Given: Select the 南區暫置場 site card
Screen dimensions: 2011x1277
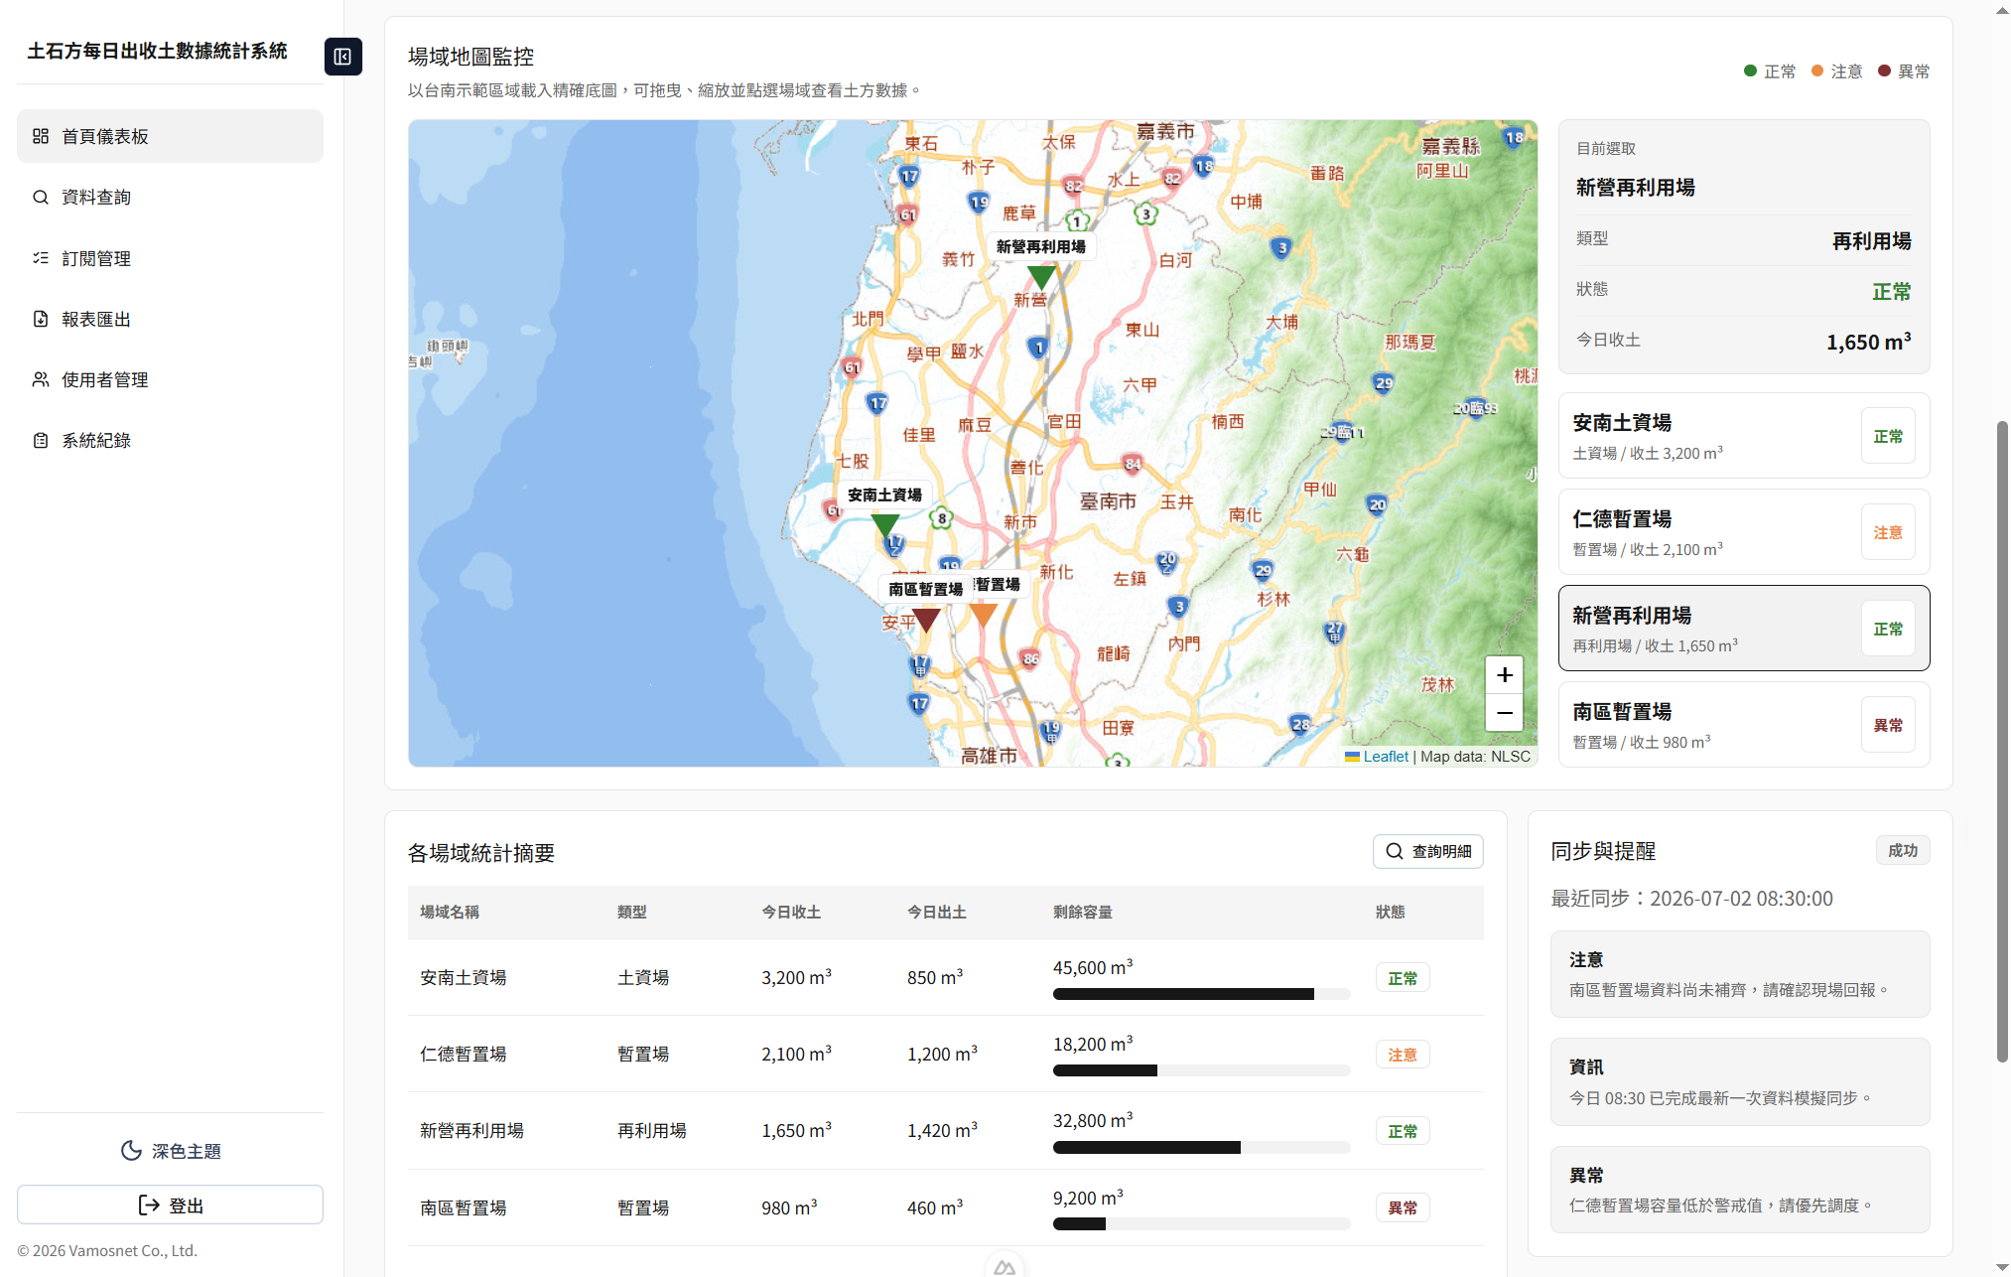Looking at the screenshot, I should [x=1743, y=725].
